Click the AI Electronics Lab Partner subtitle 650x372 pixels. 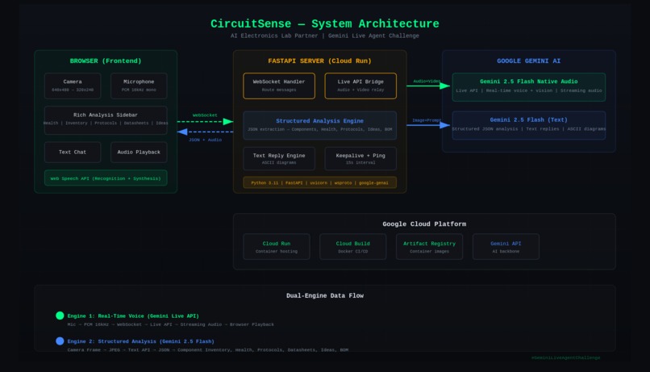pyautogui.click(x=324, y=36)
